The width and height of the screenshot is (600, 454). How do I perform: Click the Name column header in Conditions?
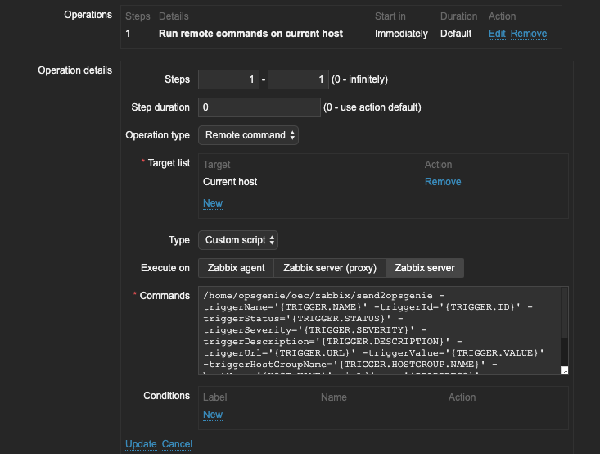[334, 397]
